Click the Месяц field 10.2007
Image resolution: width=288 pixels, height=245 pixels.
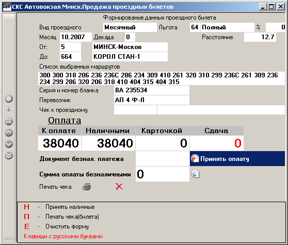[76, 37]
